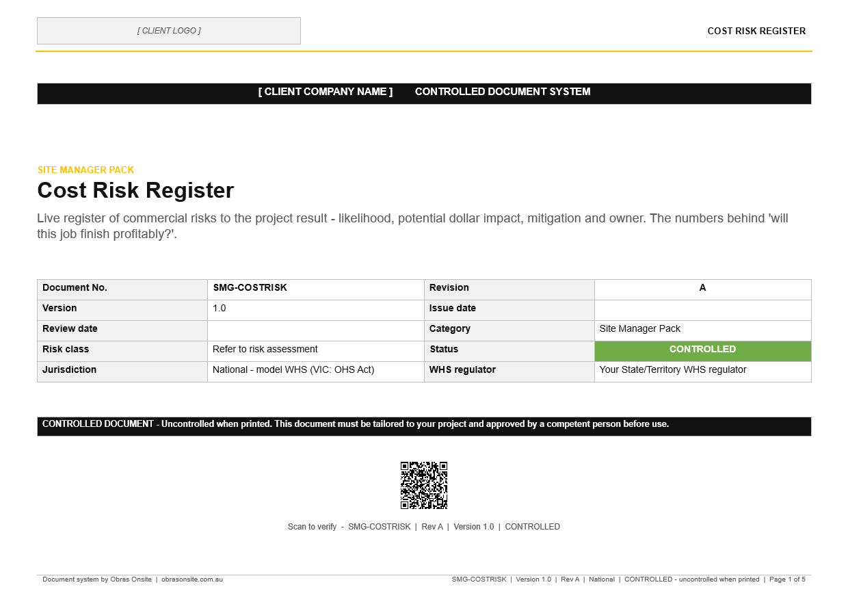Viewport: 848px width, 600px height.
Task: Click 'Document system by Obras Onsite' footer text
Action: pyautogui.click(x=97, y=579)
